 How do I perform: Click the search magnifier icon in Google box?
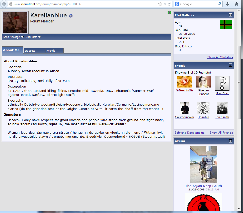tap(219, 4)
